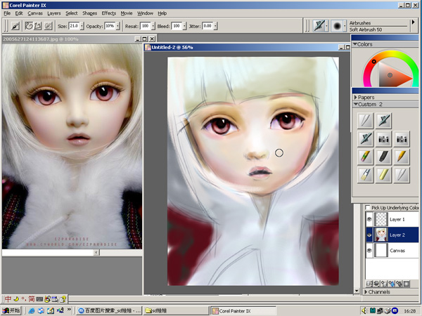This screenshot has height=316, width=422.
Task: Hide Layer 1 with its eye icon
Action: [369, 219]
